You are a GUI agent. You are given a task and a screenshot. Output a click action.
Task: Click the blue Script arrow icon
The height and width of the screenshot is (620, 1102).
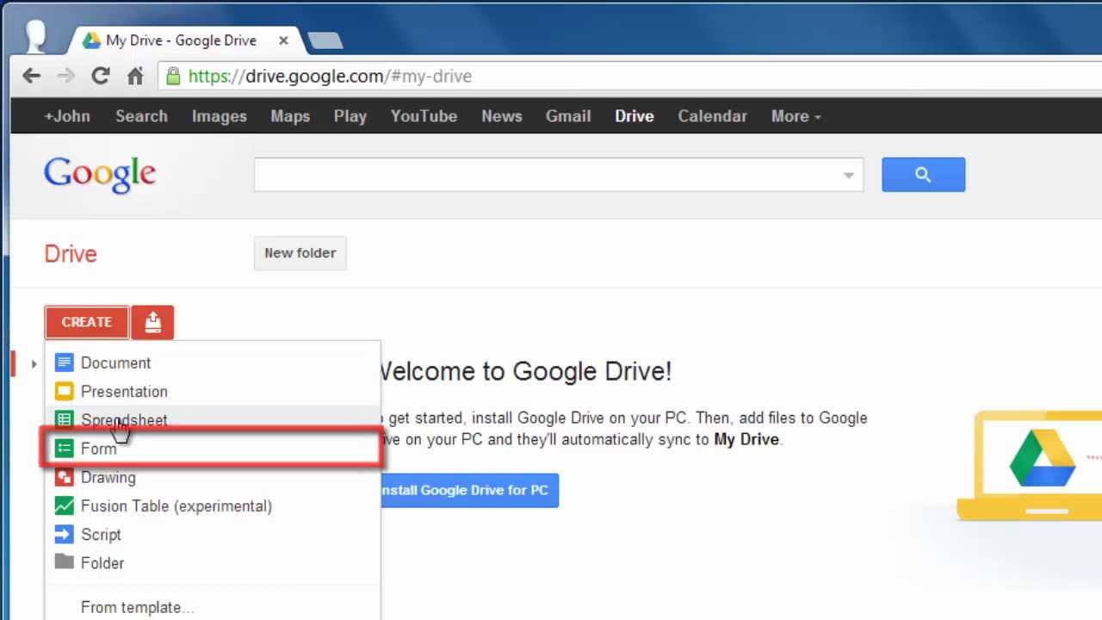tap(65, 534)
